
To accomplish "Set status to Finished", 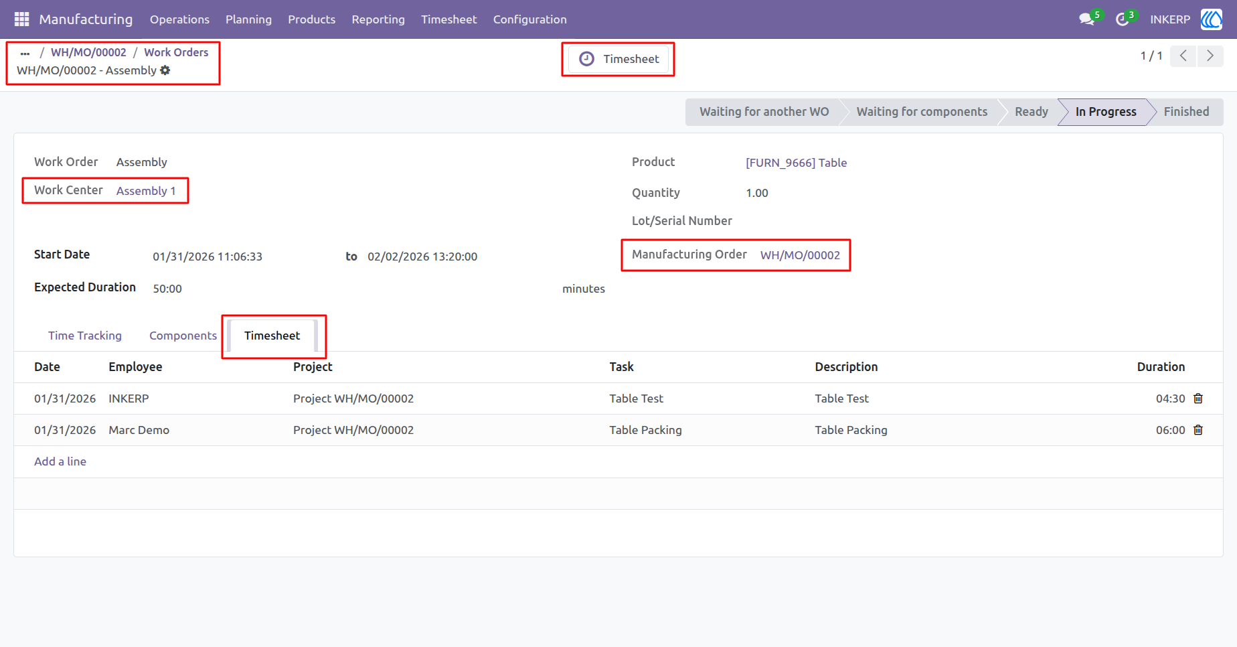I will coord(1186,112).
